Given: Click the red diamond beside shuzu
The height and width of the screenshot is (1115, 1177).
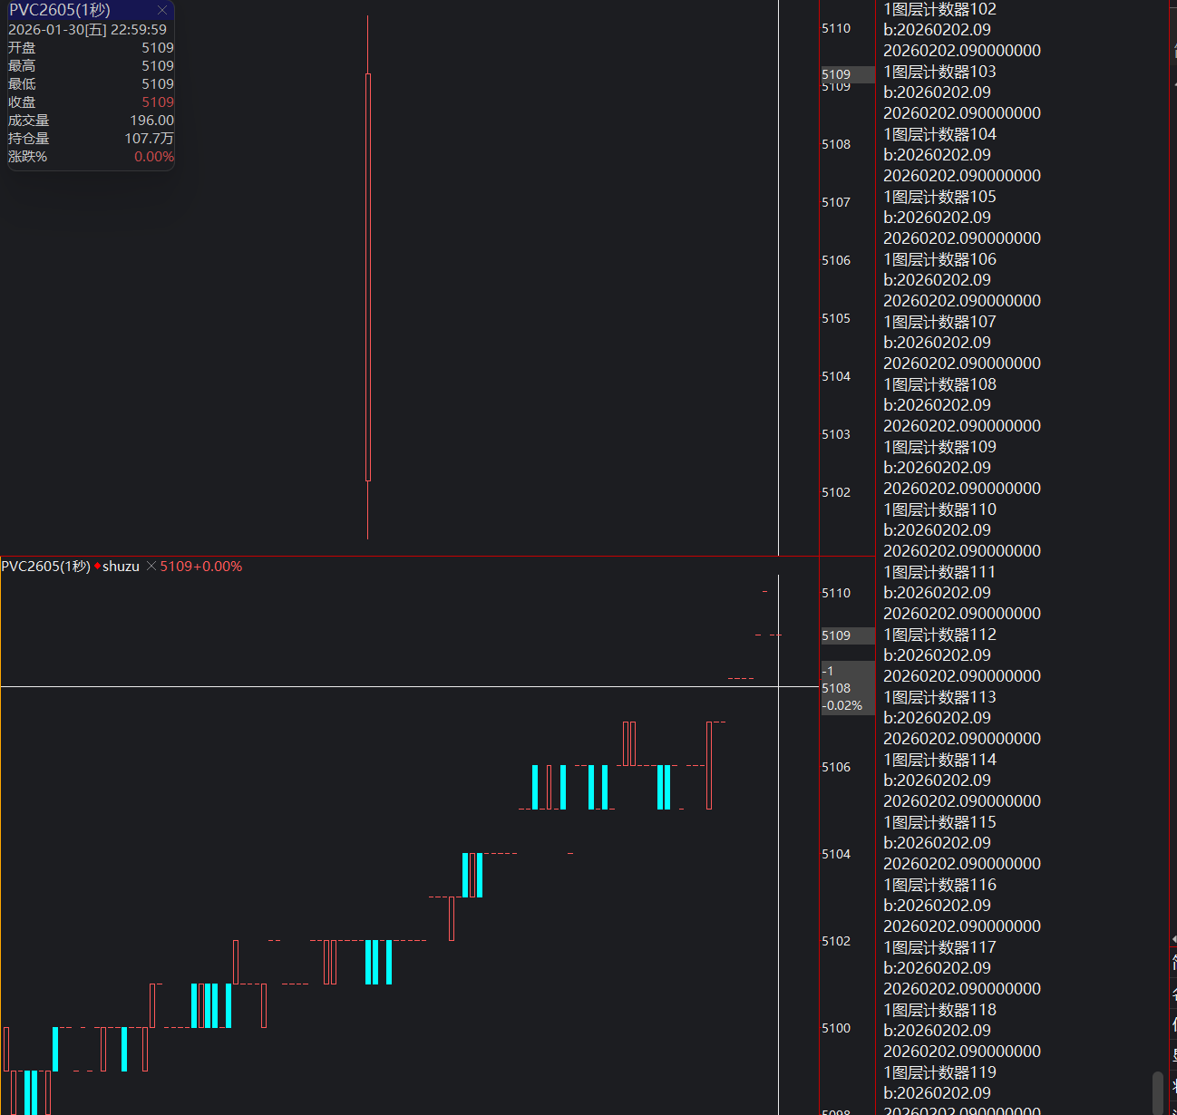Looking at the screenshot, I should click(97, 567).
